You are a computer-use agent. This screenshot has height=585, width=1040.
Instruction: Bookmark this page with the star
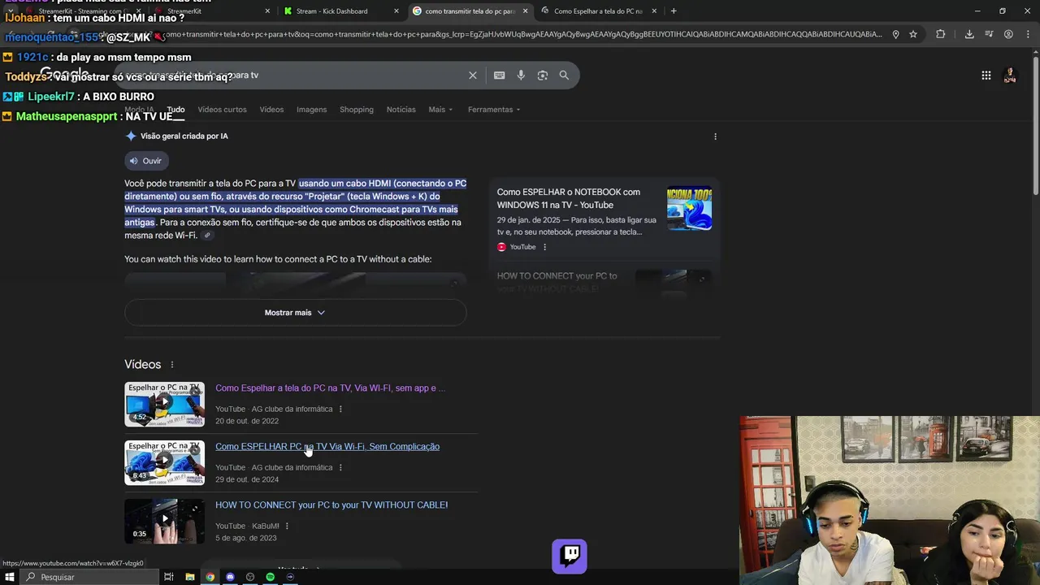coord(913,34)
